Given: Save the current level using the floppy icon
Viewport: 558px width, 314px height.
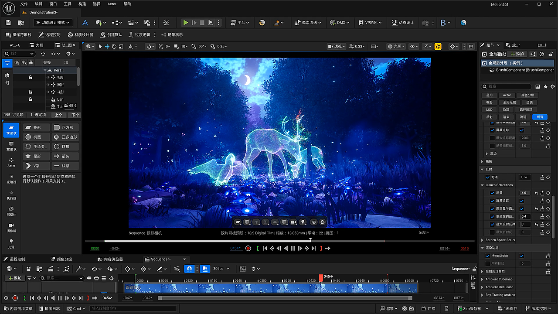Looking at the screenshot, I should 8,23.
